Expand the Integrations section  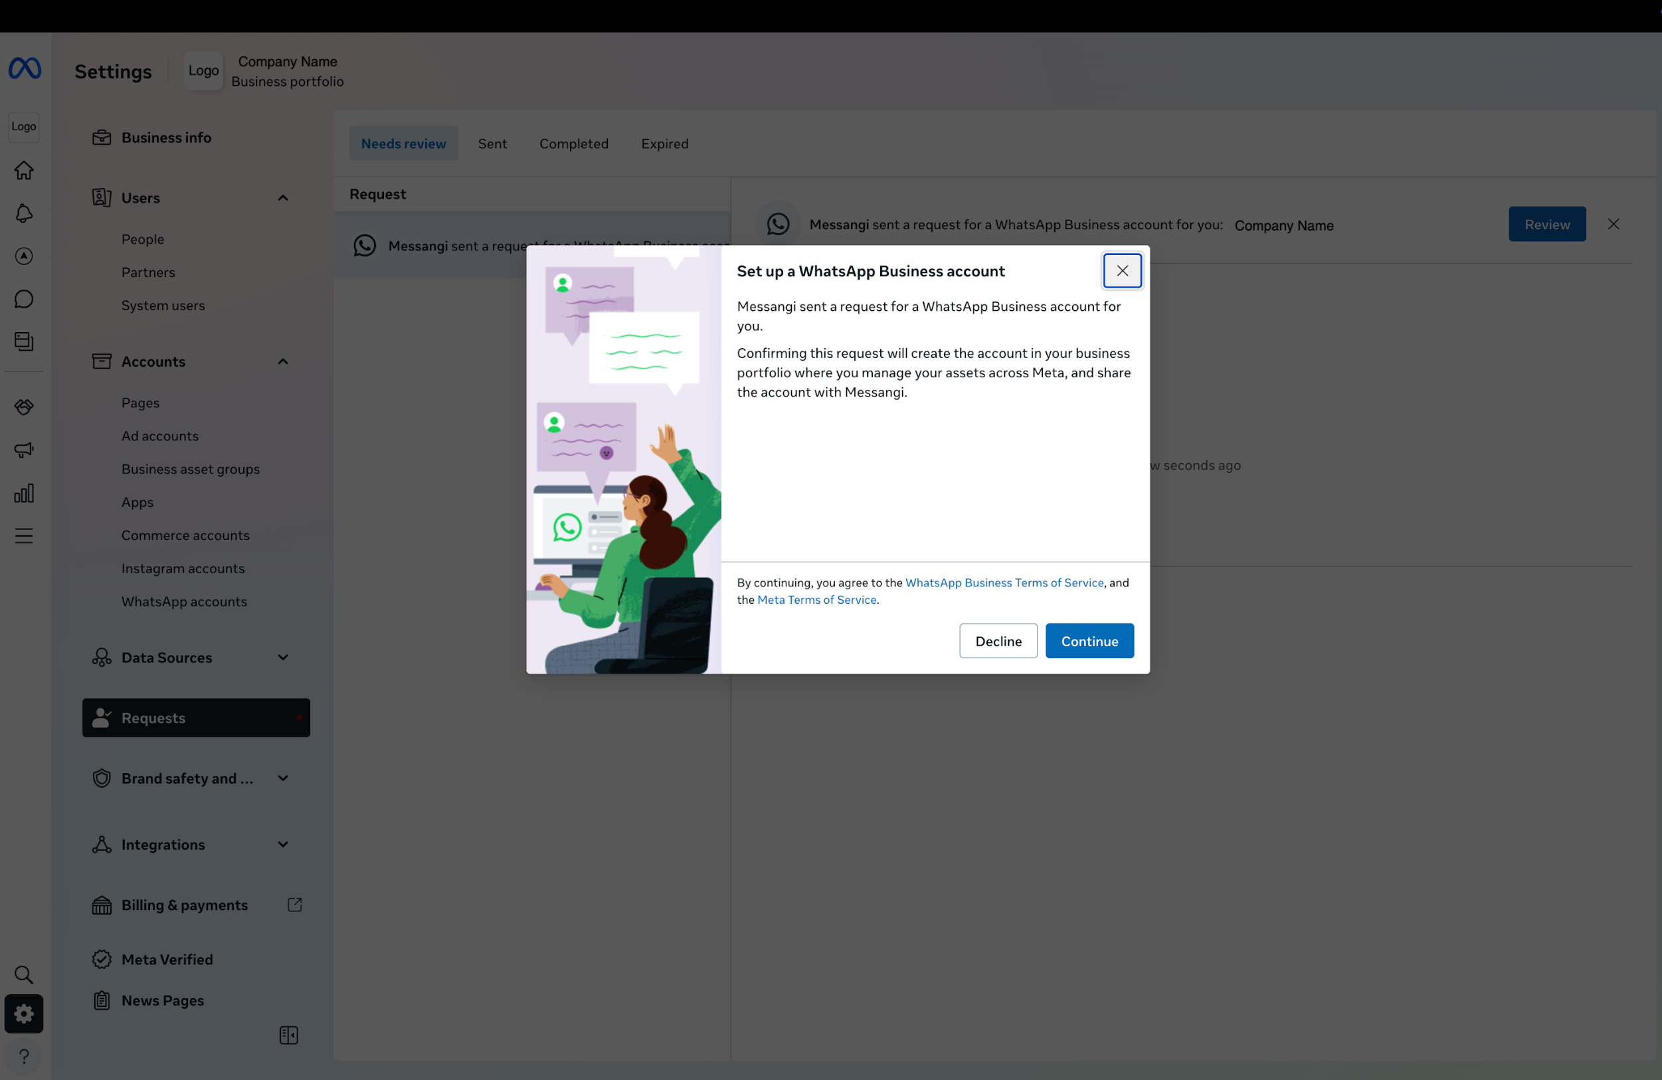tap(283, 845)
